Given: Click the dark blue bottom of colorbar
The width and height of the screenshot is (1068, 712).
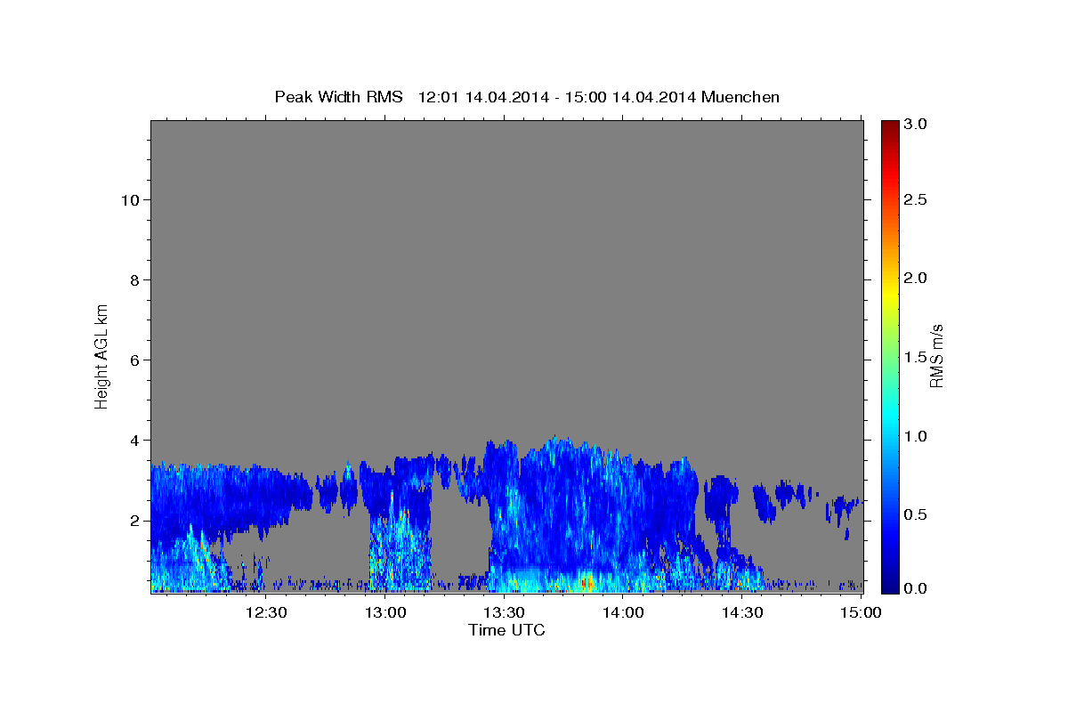Looking at the screenshot, I should tap(889, 586).
